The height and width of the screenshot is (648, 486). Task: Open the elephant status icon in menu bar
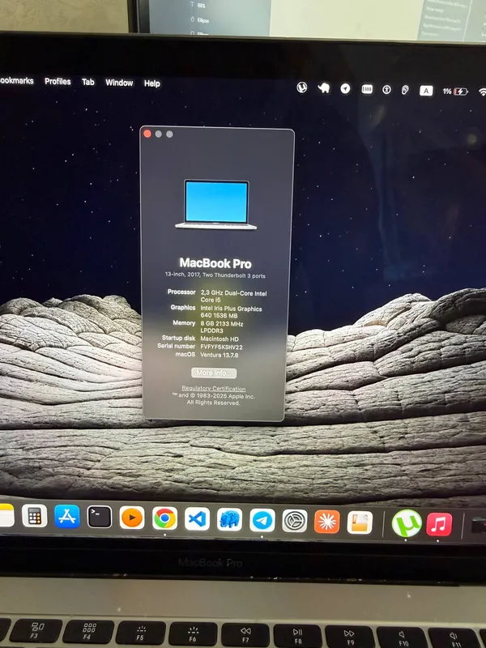click(x=323, y=87)
